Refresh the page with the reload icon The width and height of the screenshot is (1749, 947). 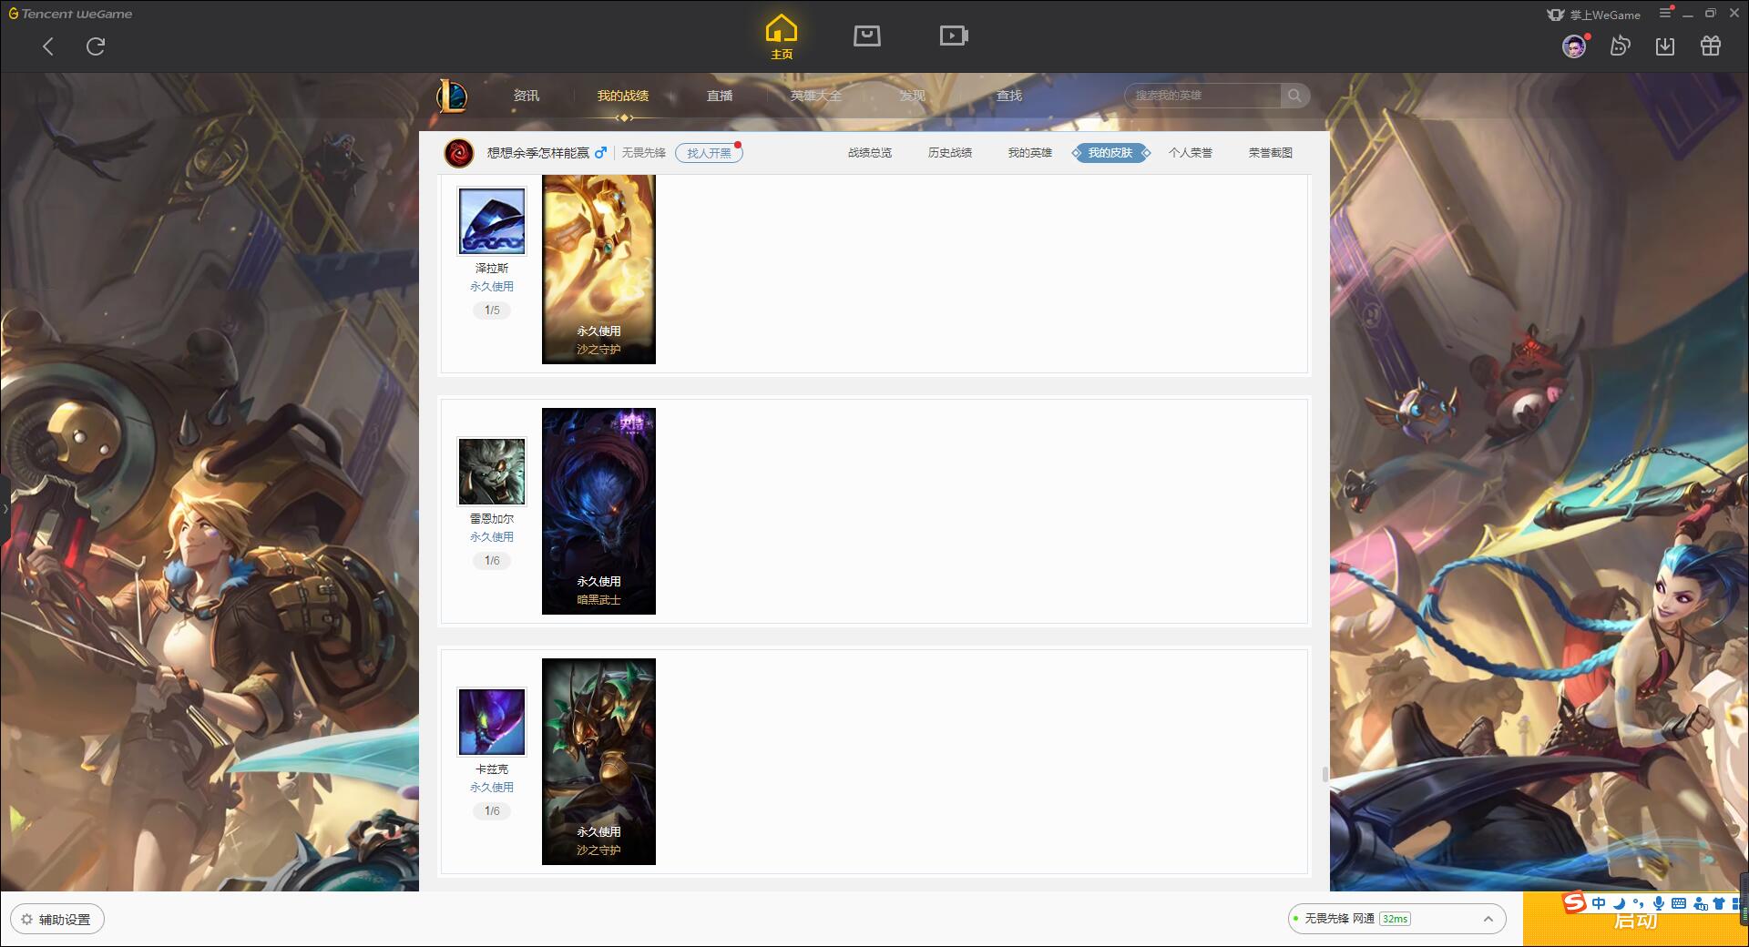pos(96,46)
